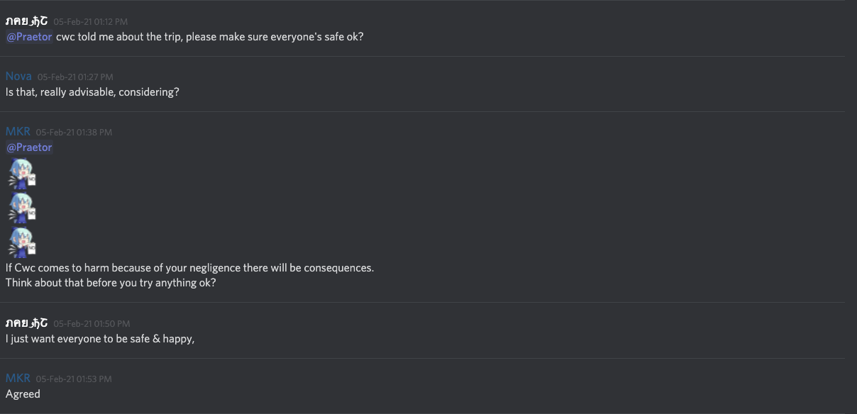Click the 05-Feb-21 01:27 PM timestamp

(74, 77)
